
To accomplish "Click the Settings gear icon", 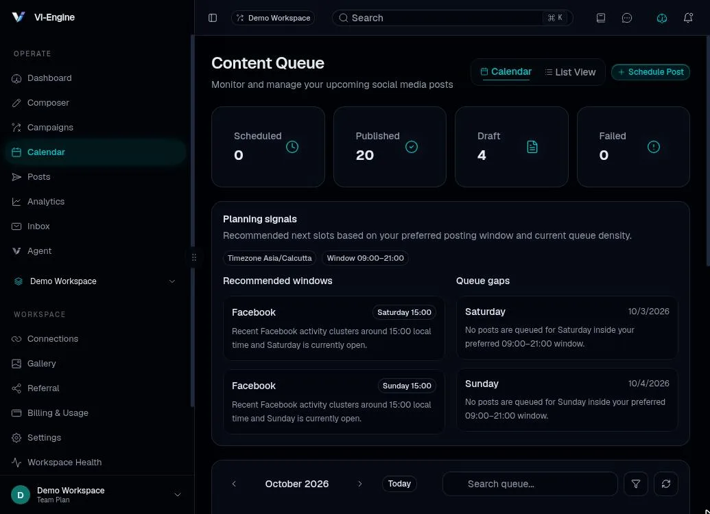I will pos(16,437).
